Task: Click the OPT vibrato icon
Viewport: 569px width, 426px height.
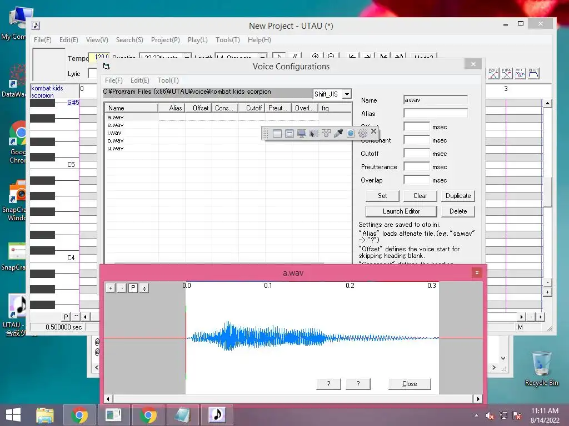Action: point(520,74)
